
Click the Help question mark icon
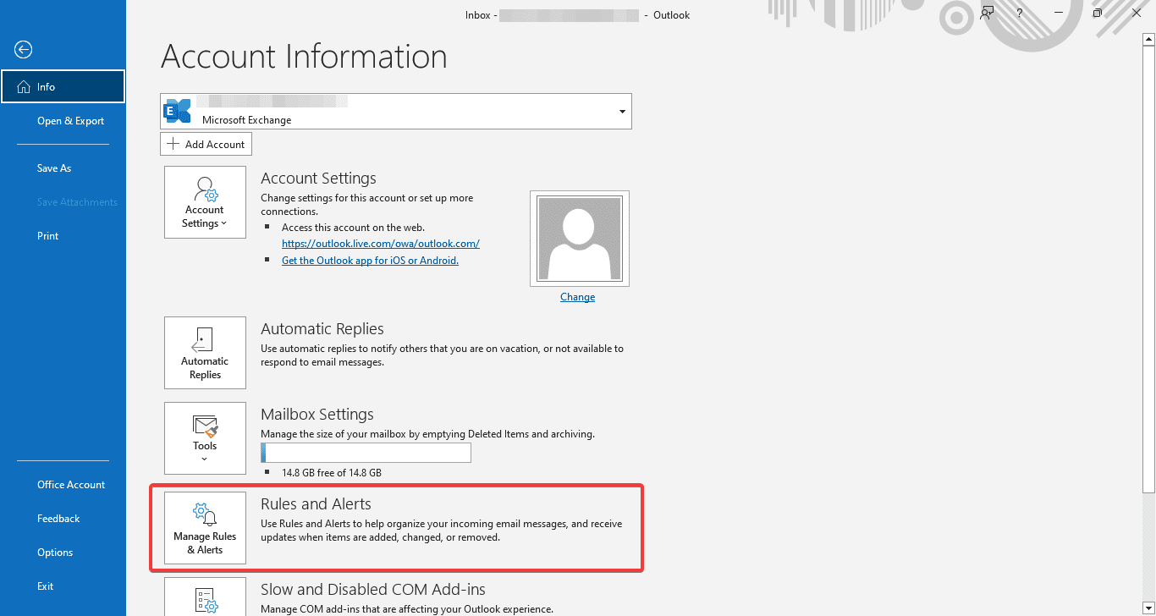[1020, 14]
